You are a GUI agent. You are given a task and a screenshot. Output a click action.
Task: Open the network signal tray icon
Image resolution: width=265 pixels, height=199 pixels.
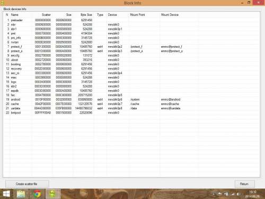(x=233, y=194)
